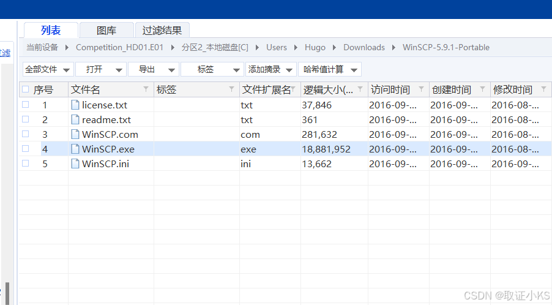
Task: Click the arrow after Hugo in breadcrumb
Action: coord(334,48)
